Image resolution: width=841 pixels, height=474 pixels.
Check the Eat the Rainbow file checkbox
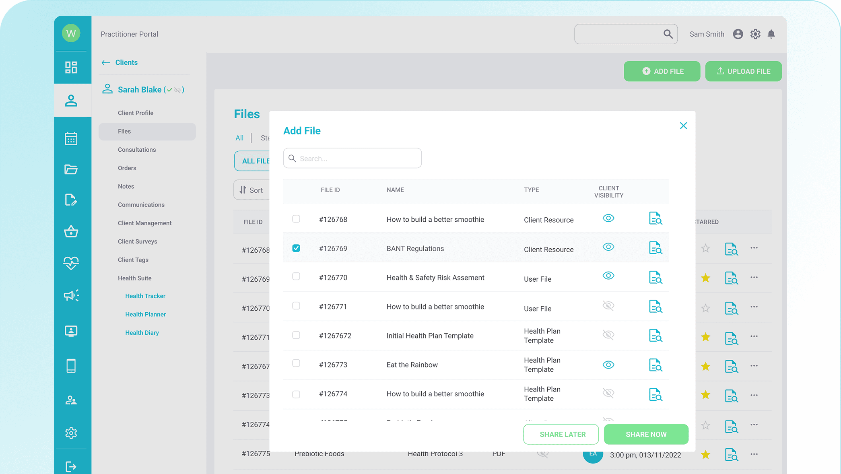coord(296,363)
